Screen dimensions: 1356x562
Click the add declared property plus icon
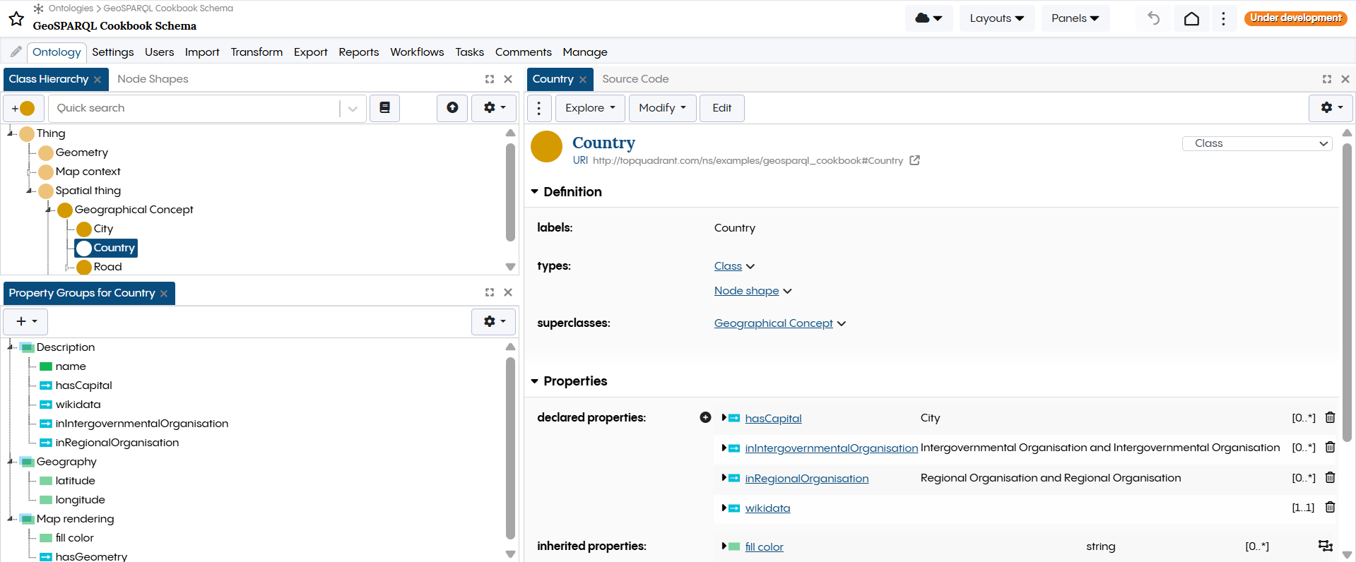pyautogui.click(x=705, y=417)
